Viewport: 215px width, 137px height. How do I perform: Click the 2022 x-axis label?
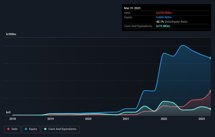pos(164,119)
